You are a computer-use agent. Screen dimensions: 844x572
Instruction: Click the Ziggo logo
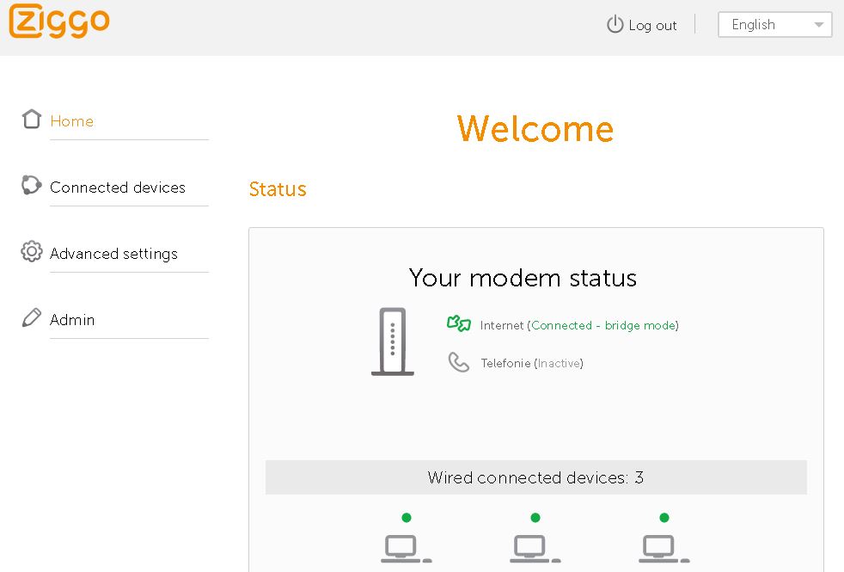click(x=58, y=22)
